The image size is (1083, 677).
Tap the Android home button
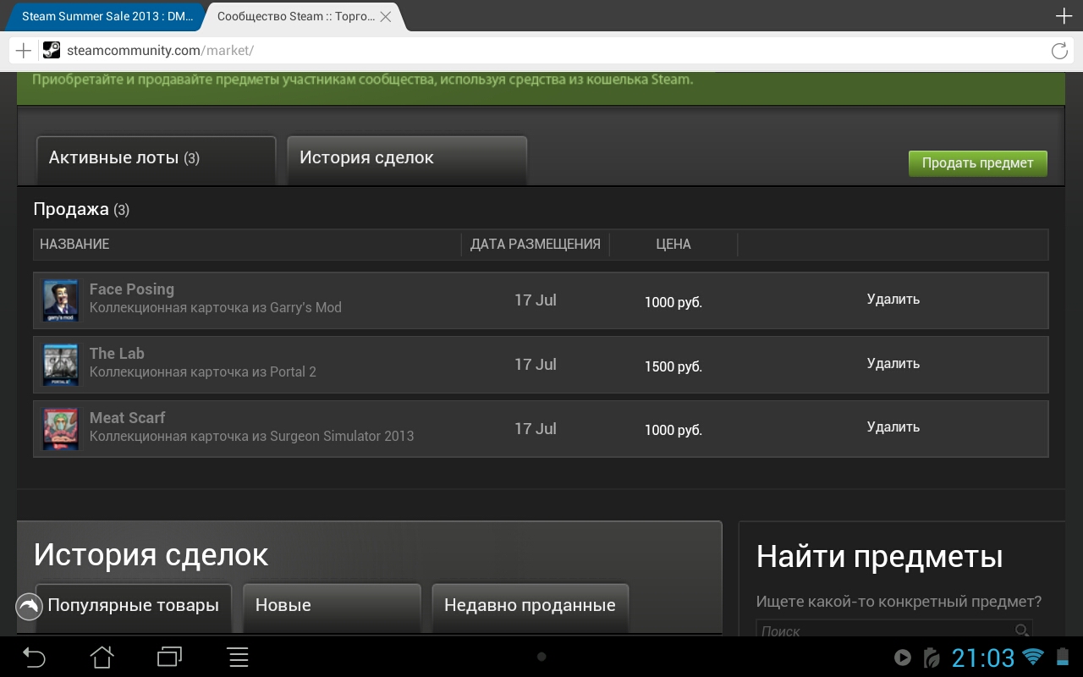(102, 657)
